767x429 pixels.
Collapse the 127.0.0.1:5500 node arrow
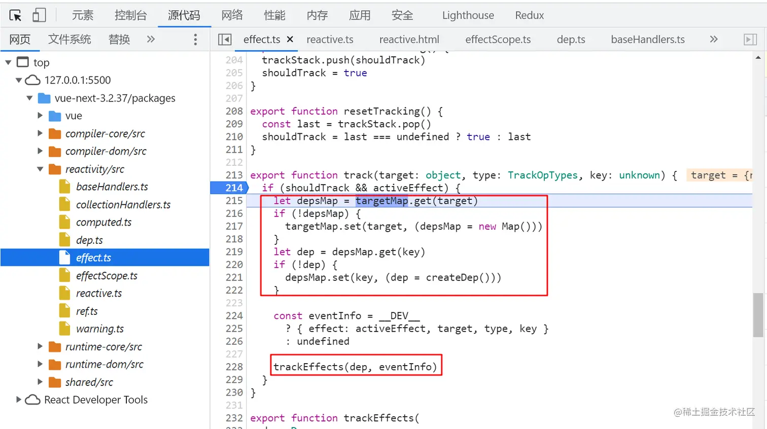pos(19,80)
